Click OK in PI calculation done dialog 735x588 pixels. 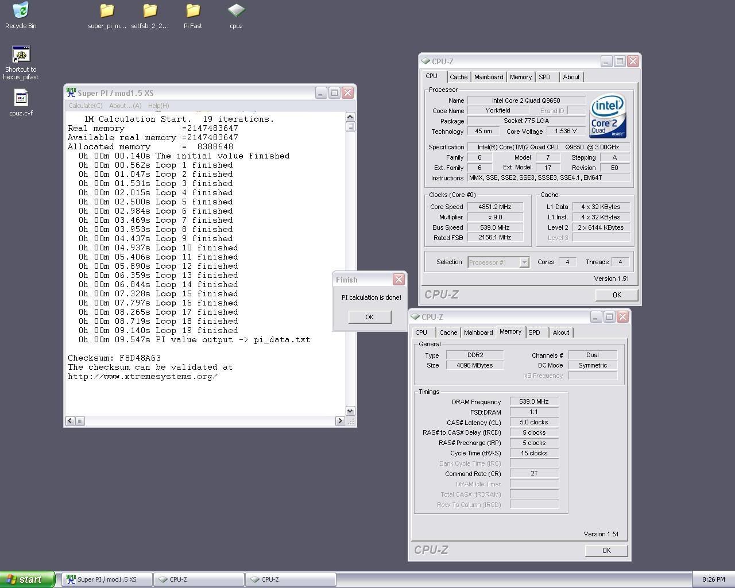click(x=369, y=317)
